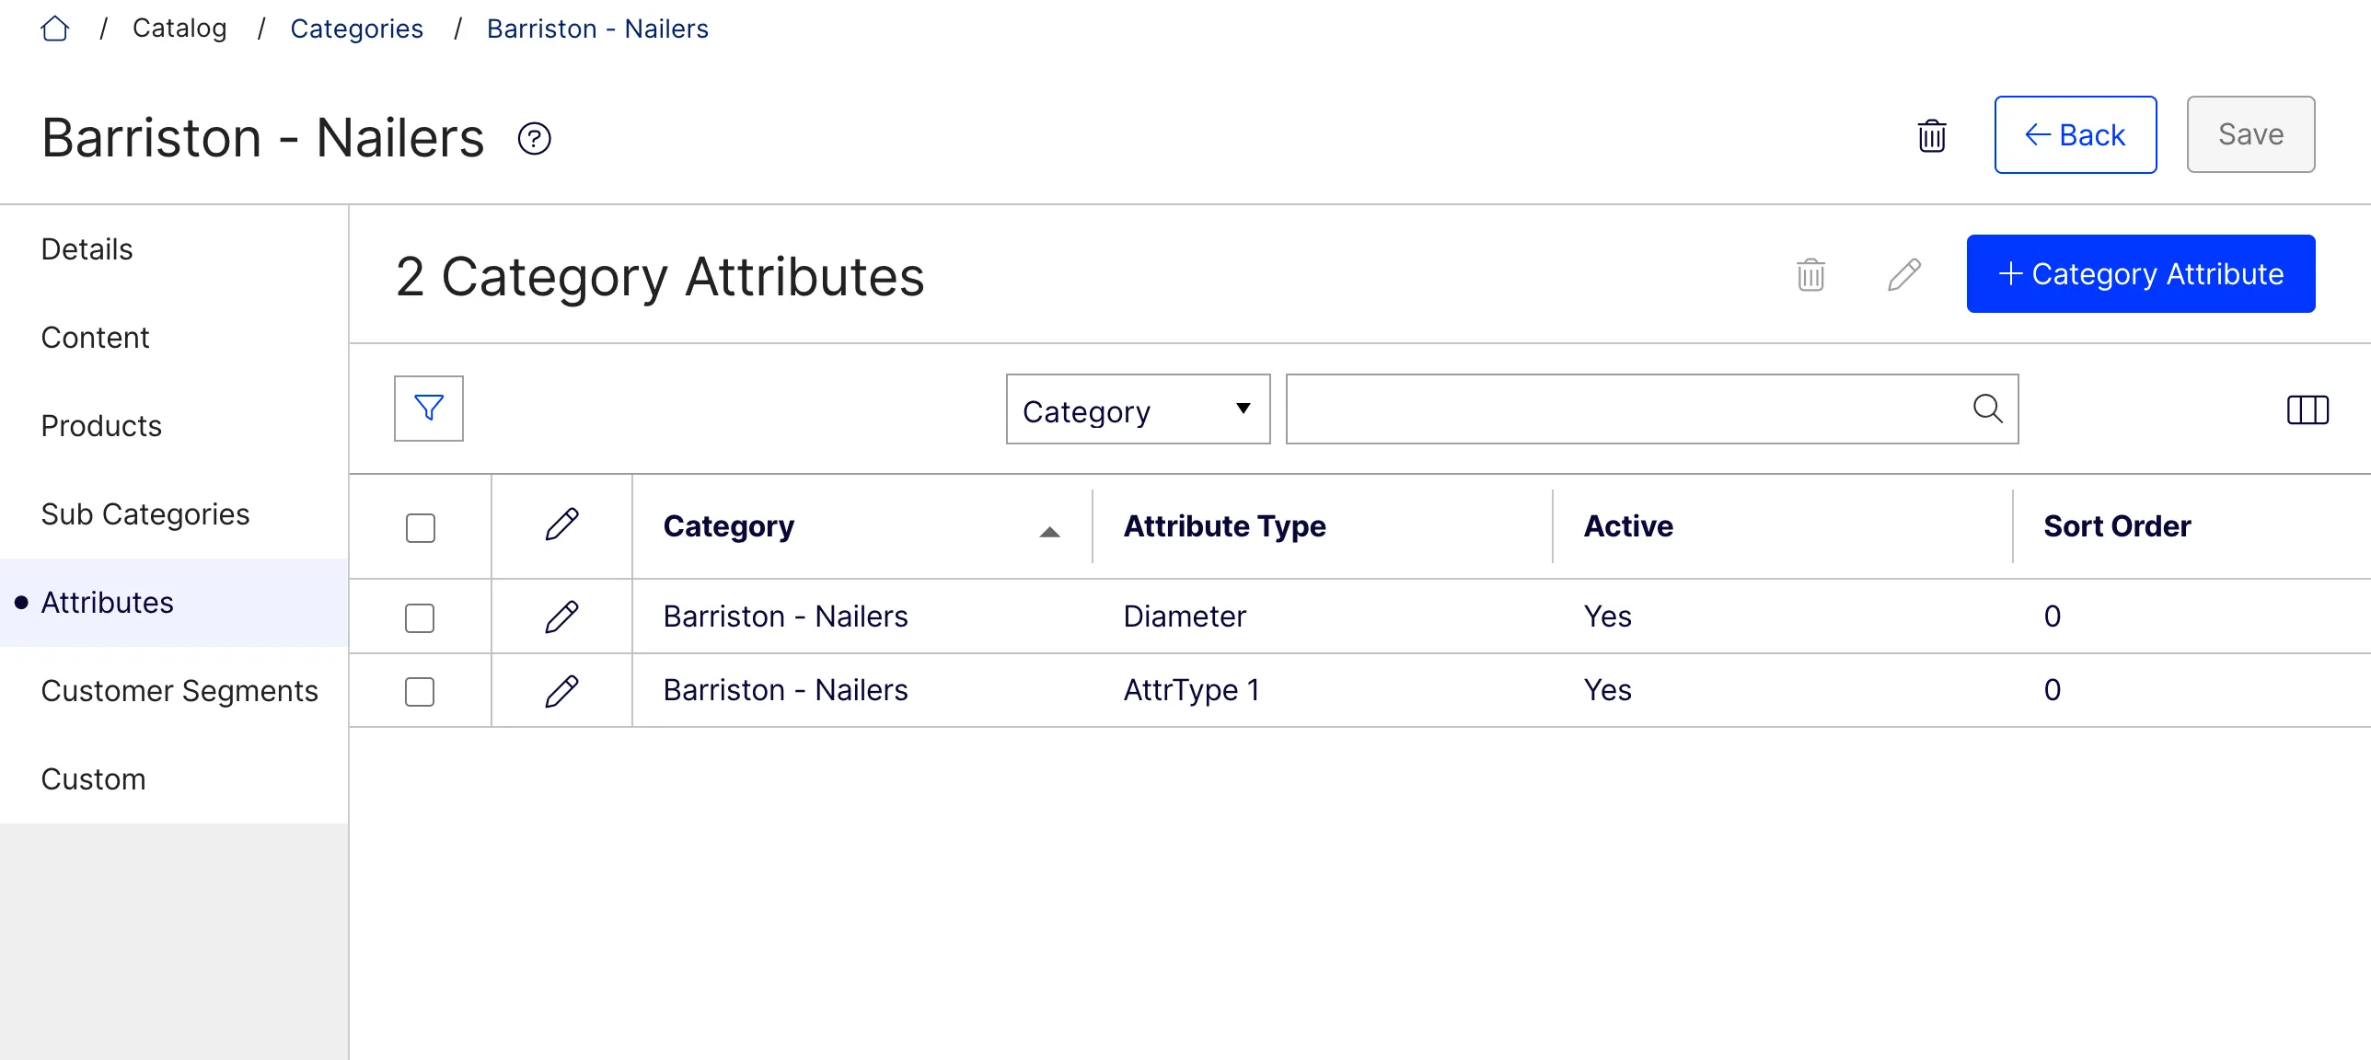Toggle the select-all header checkbox
The height and width of the screenshot is (1060, 2371).
[421, 528]
